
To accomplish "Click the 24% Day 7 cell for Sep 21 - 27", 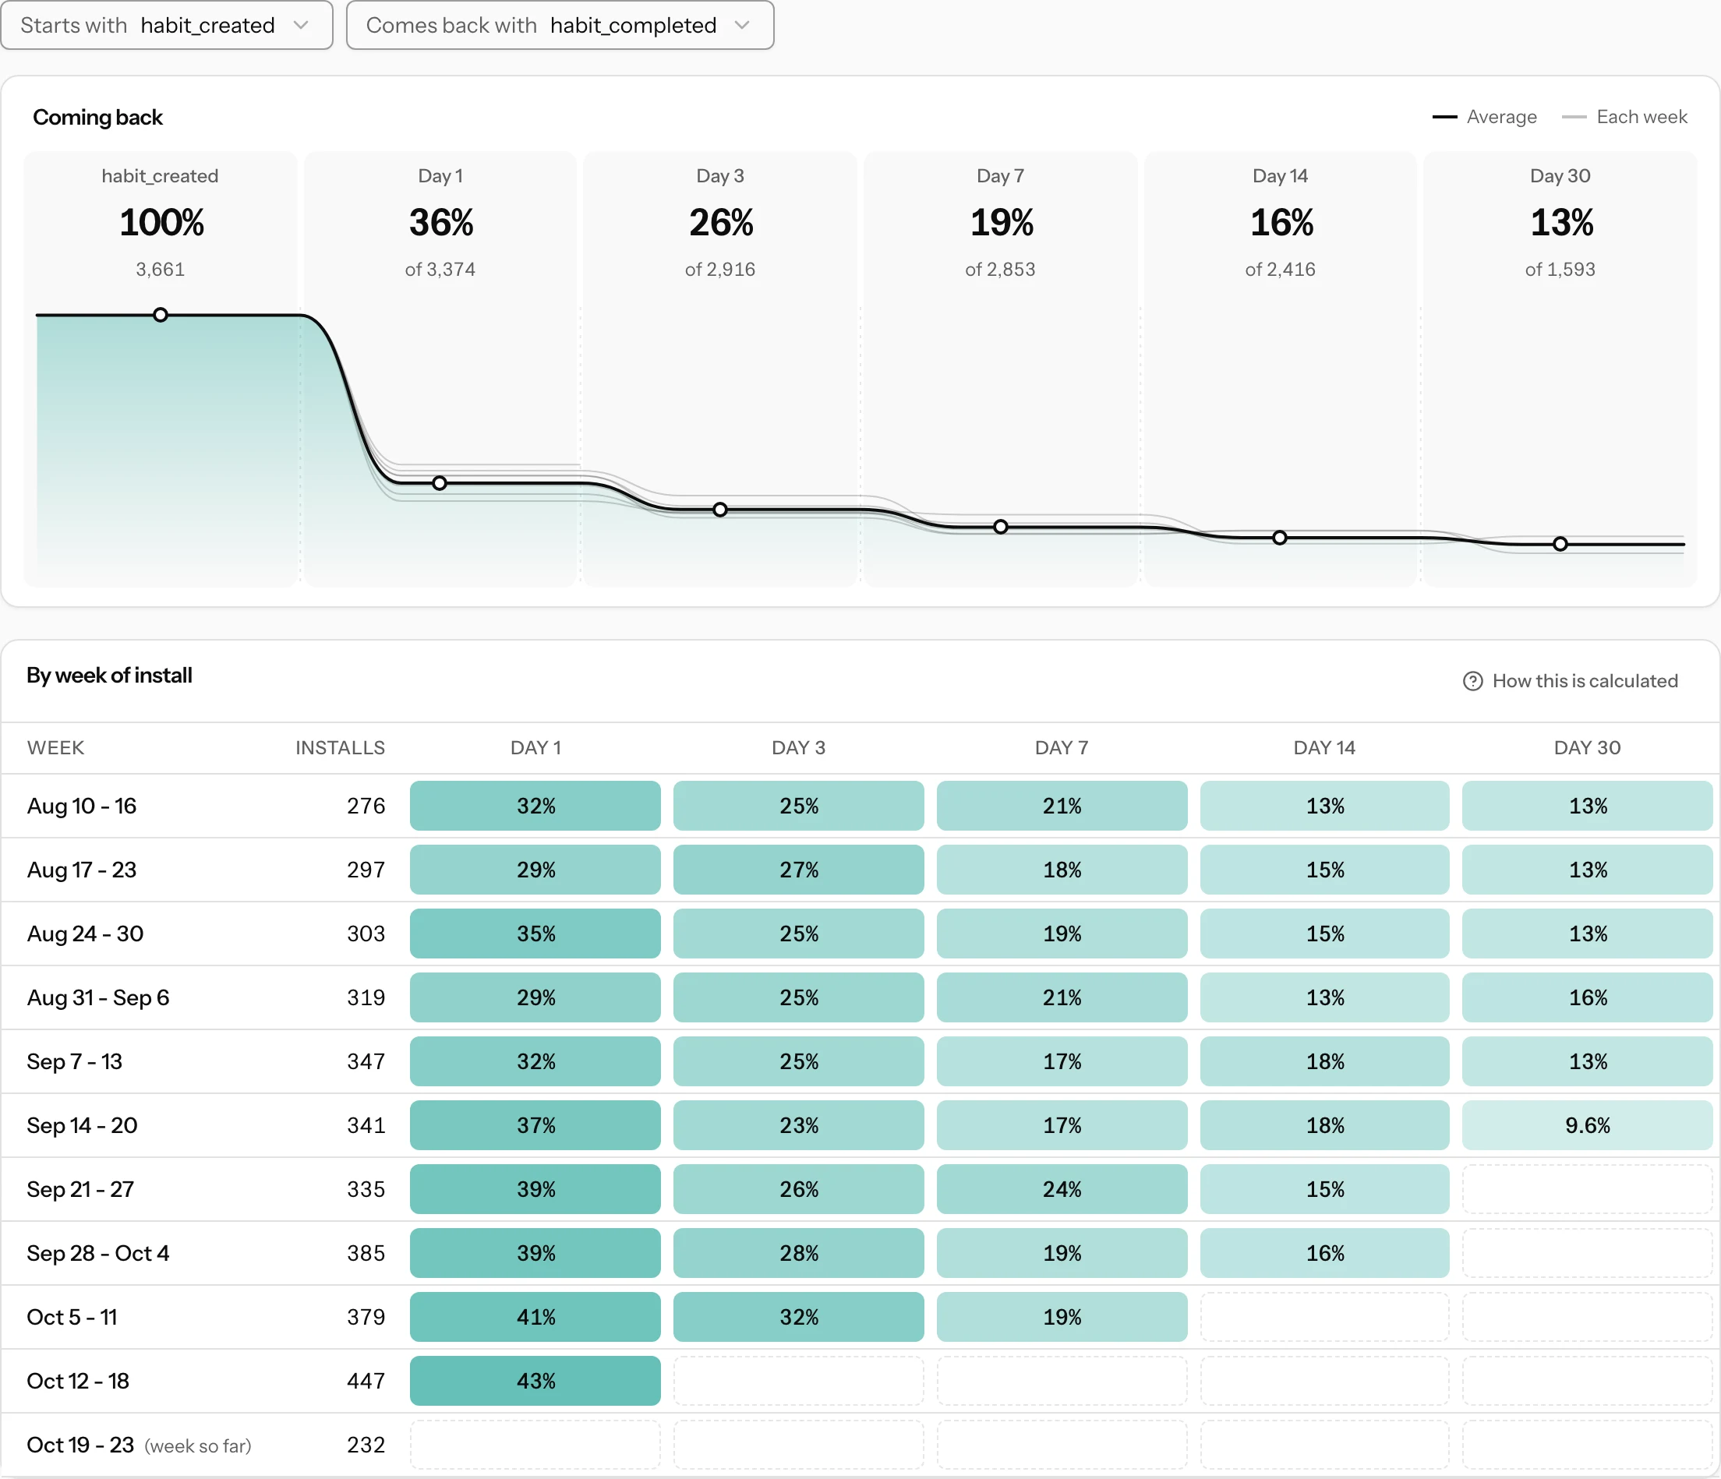I will pos(1062,1189).
